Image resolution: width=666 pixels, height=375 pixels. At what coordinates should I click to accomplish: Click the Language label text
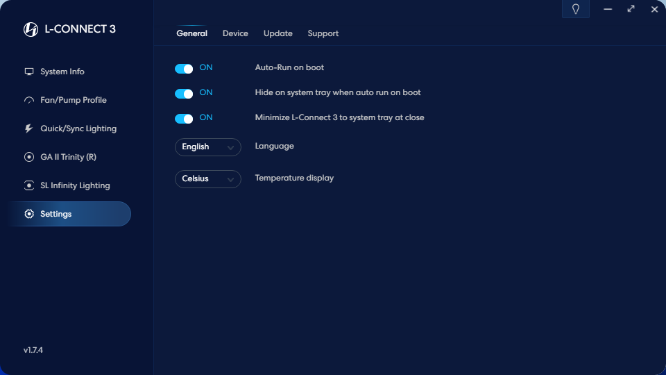click(275, 147)
